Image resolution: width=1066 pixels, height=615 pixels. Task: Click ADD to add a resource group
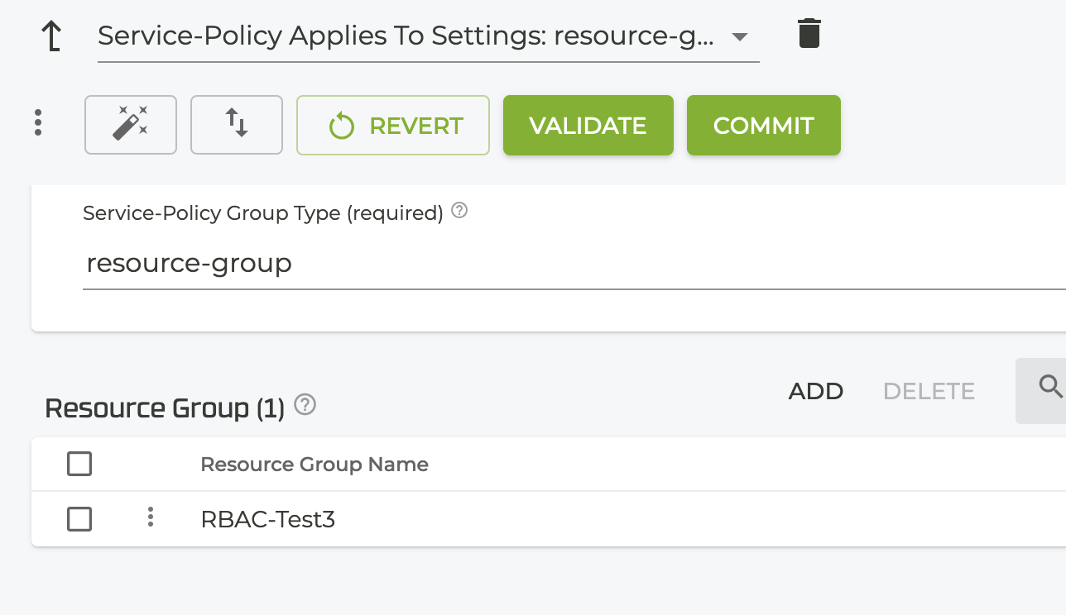[x=815, y=391]
